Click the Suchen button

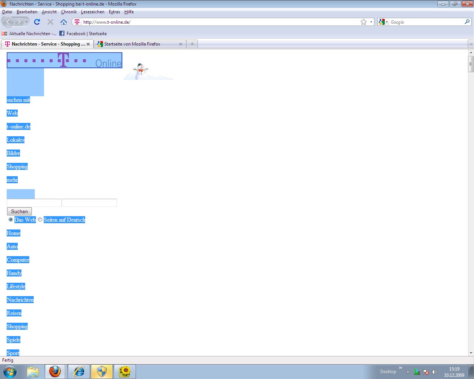click(19, 211)
